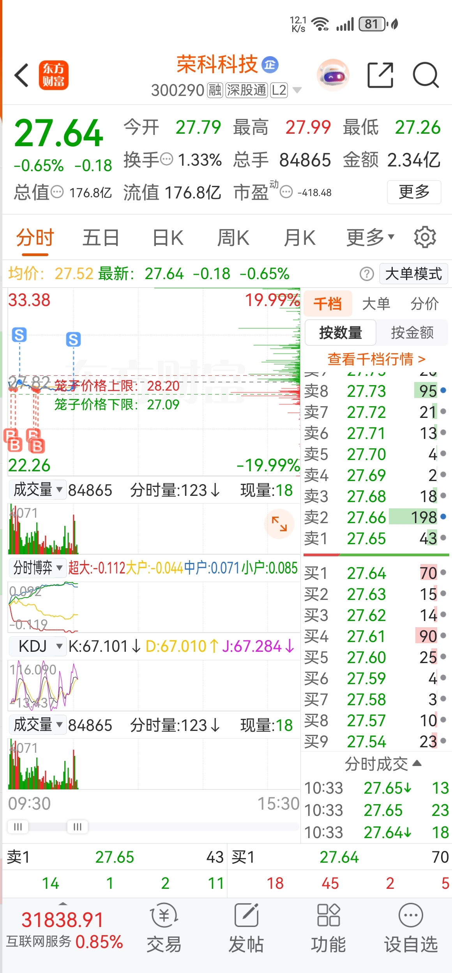452x973 pixels.
Task: Tap info icon beside 总值
Action: [57, 192]
